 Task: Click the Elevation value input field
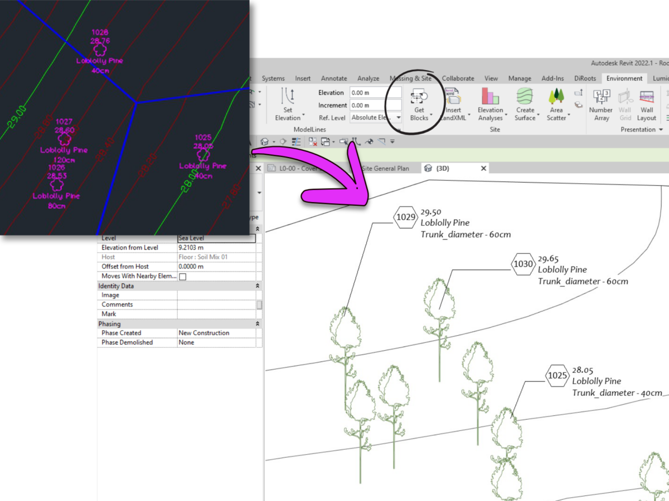[x=375, y=92]
